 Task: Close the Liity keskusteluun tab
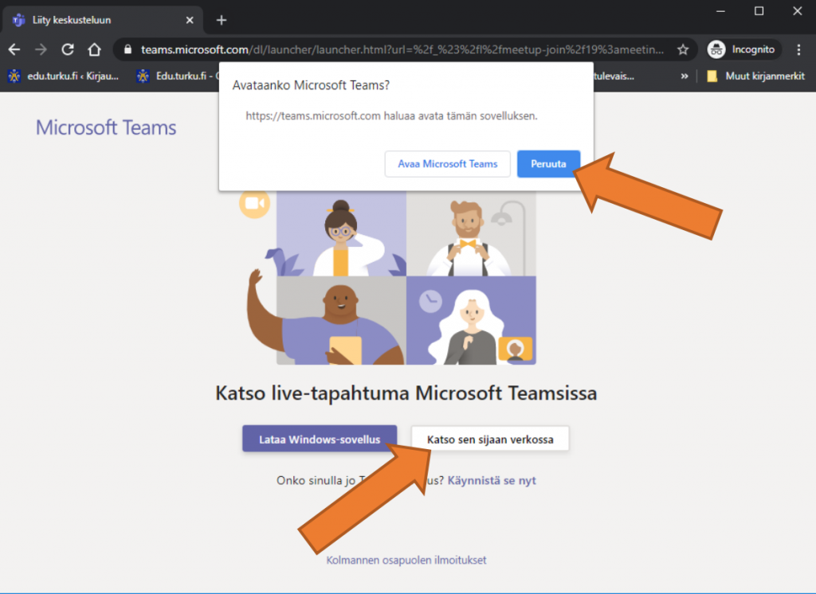190,20
